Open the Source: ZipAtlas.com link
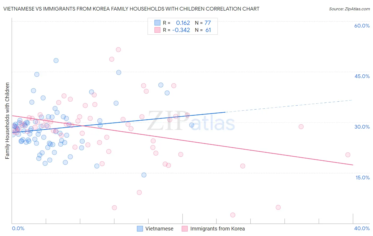Screen dimensions: 373x236 349,9
